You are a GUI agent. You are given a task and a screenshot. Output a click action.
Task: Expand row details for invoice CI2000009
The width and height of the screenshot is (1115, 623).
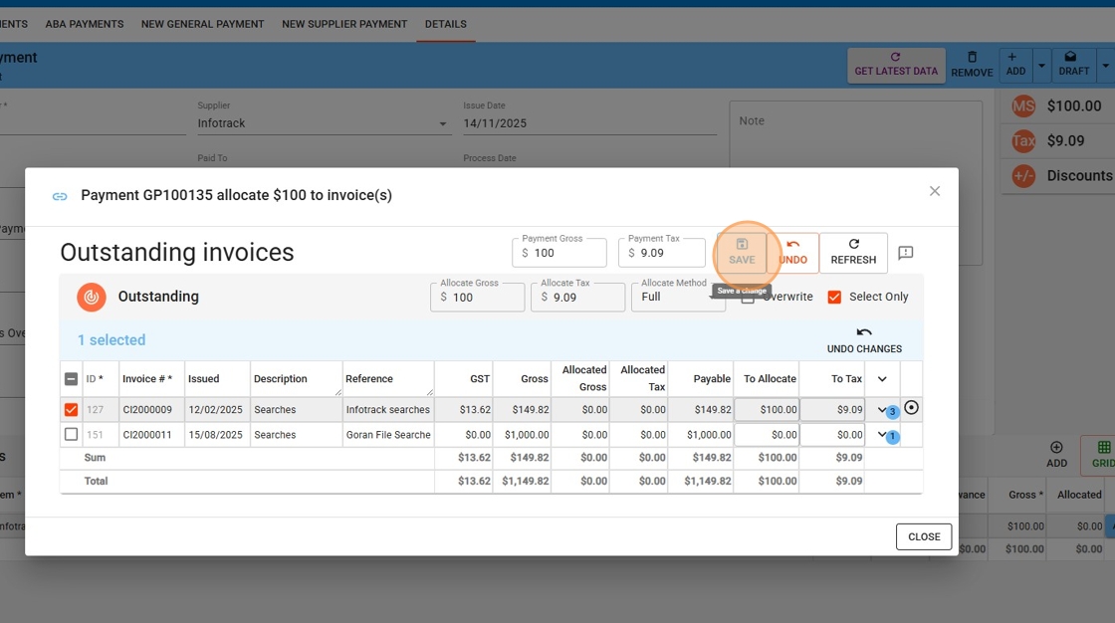click(x=882, y=409)
